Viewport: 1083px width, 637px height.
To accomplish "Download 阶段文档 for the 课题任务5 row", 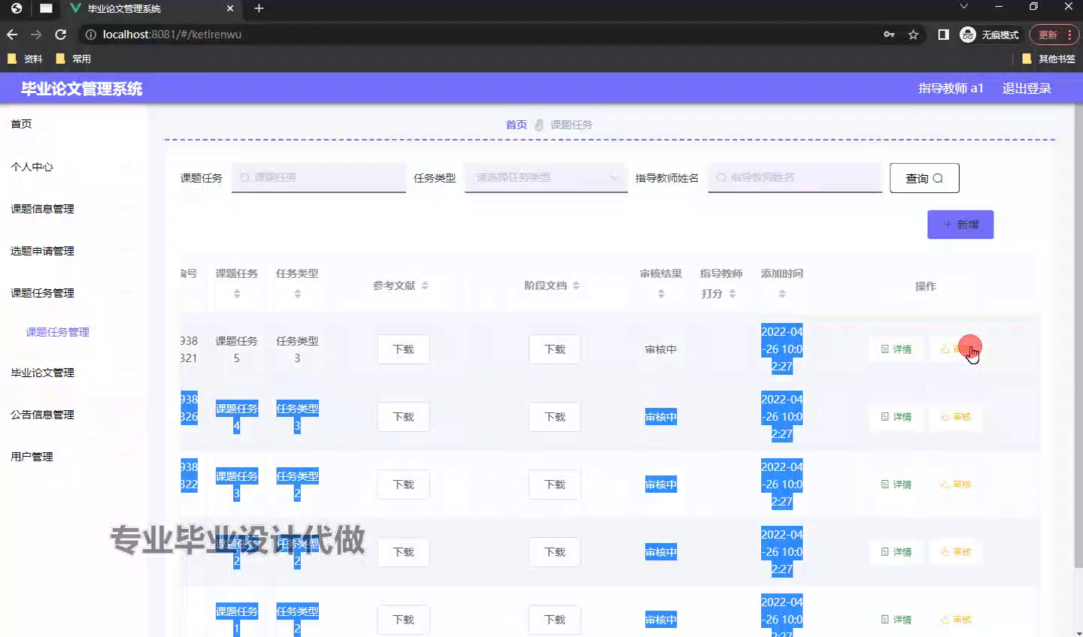I will [555, 349].
